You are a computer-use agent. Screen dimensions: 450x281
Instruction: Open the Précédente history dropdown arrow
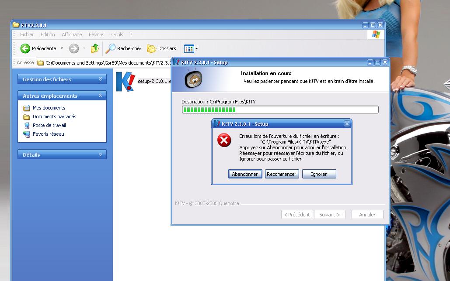(x=62, y=48)
